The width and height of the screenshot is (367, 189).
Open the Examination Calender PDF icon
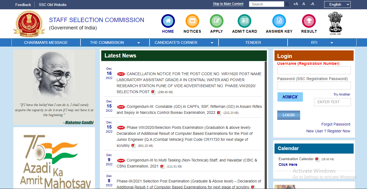click(x=317, y=159)
